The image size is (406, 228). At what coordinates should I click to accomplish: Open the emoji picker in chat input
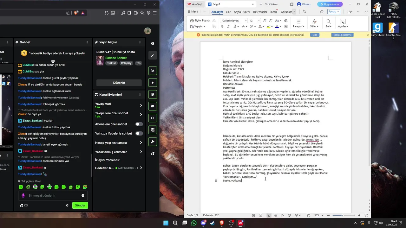pos(83,195)
